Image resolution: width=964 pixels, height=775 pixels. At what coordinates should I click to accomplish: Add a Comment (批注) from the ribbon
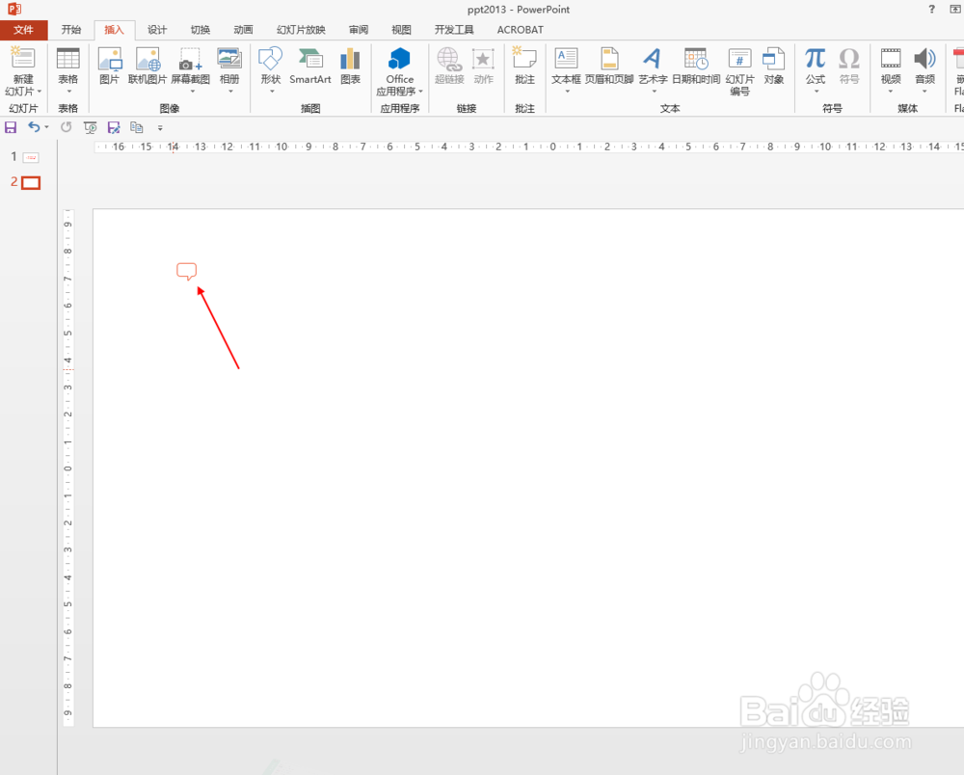click(524, 66)
